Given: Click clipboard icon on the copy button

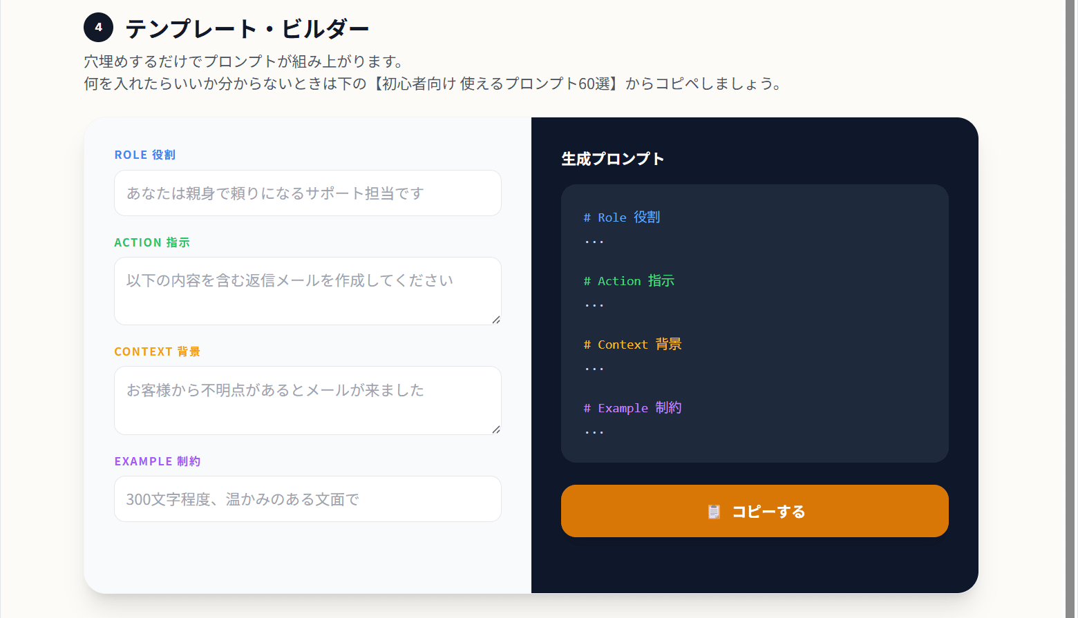Looking at the screenshot, I should (714, 512).
